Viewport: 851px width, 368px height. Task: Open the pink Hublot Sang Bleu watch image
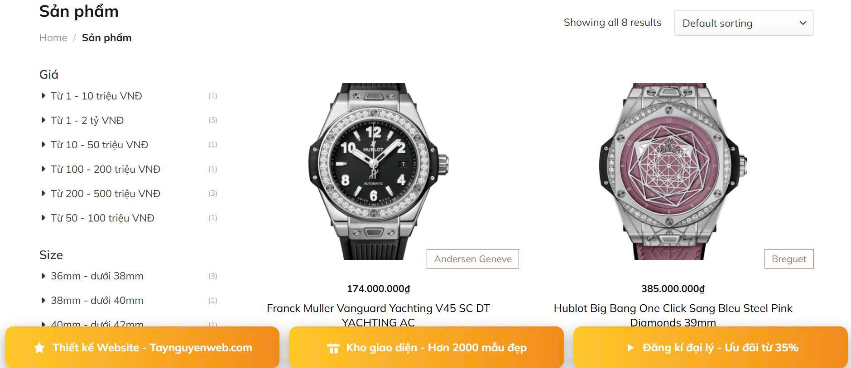pyautogui.click(x=673, y=171)
